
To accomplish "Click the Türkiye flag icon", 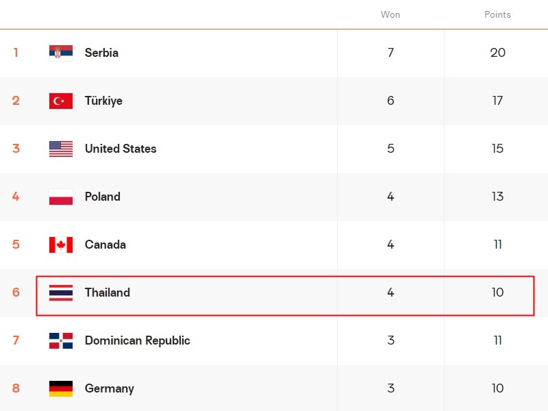I will coord(61,101).
